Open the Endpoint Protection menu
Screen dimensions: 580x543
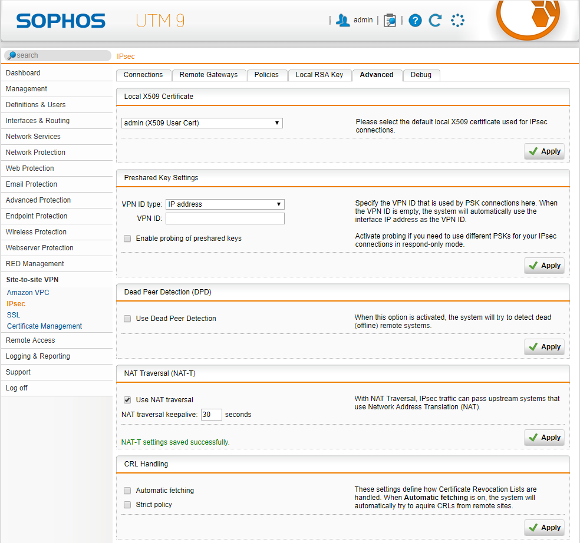pyautogui.click(x=57, y=216)
